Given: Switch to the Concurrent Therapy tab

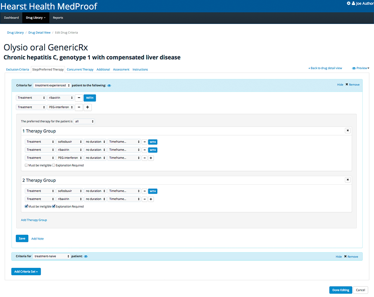Looking at the screenshot, I should click(x=80, y=69).
